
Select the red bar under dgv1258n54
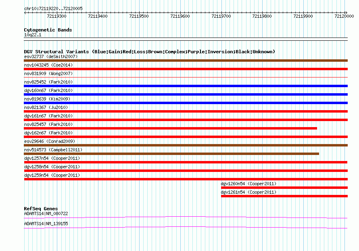[x=186, y=171]
